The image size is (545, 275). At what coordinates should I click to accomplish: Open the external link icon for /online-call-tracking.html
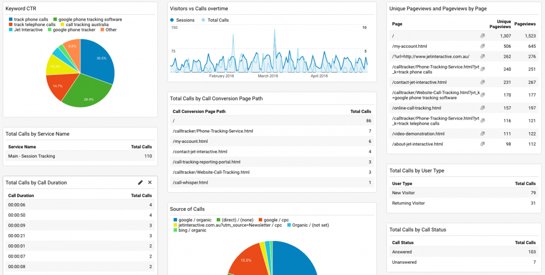pyautogui.click(x=482, y=108)
